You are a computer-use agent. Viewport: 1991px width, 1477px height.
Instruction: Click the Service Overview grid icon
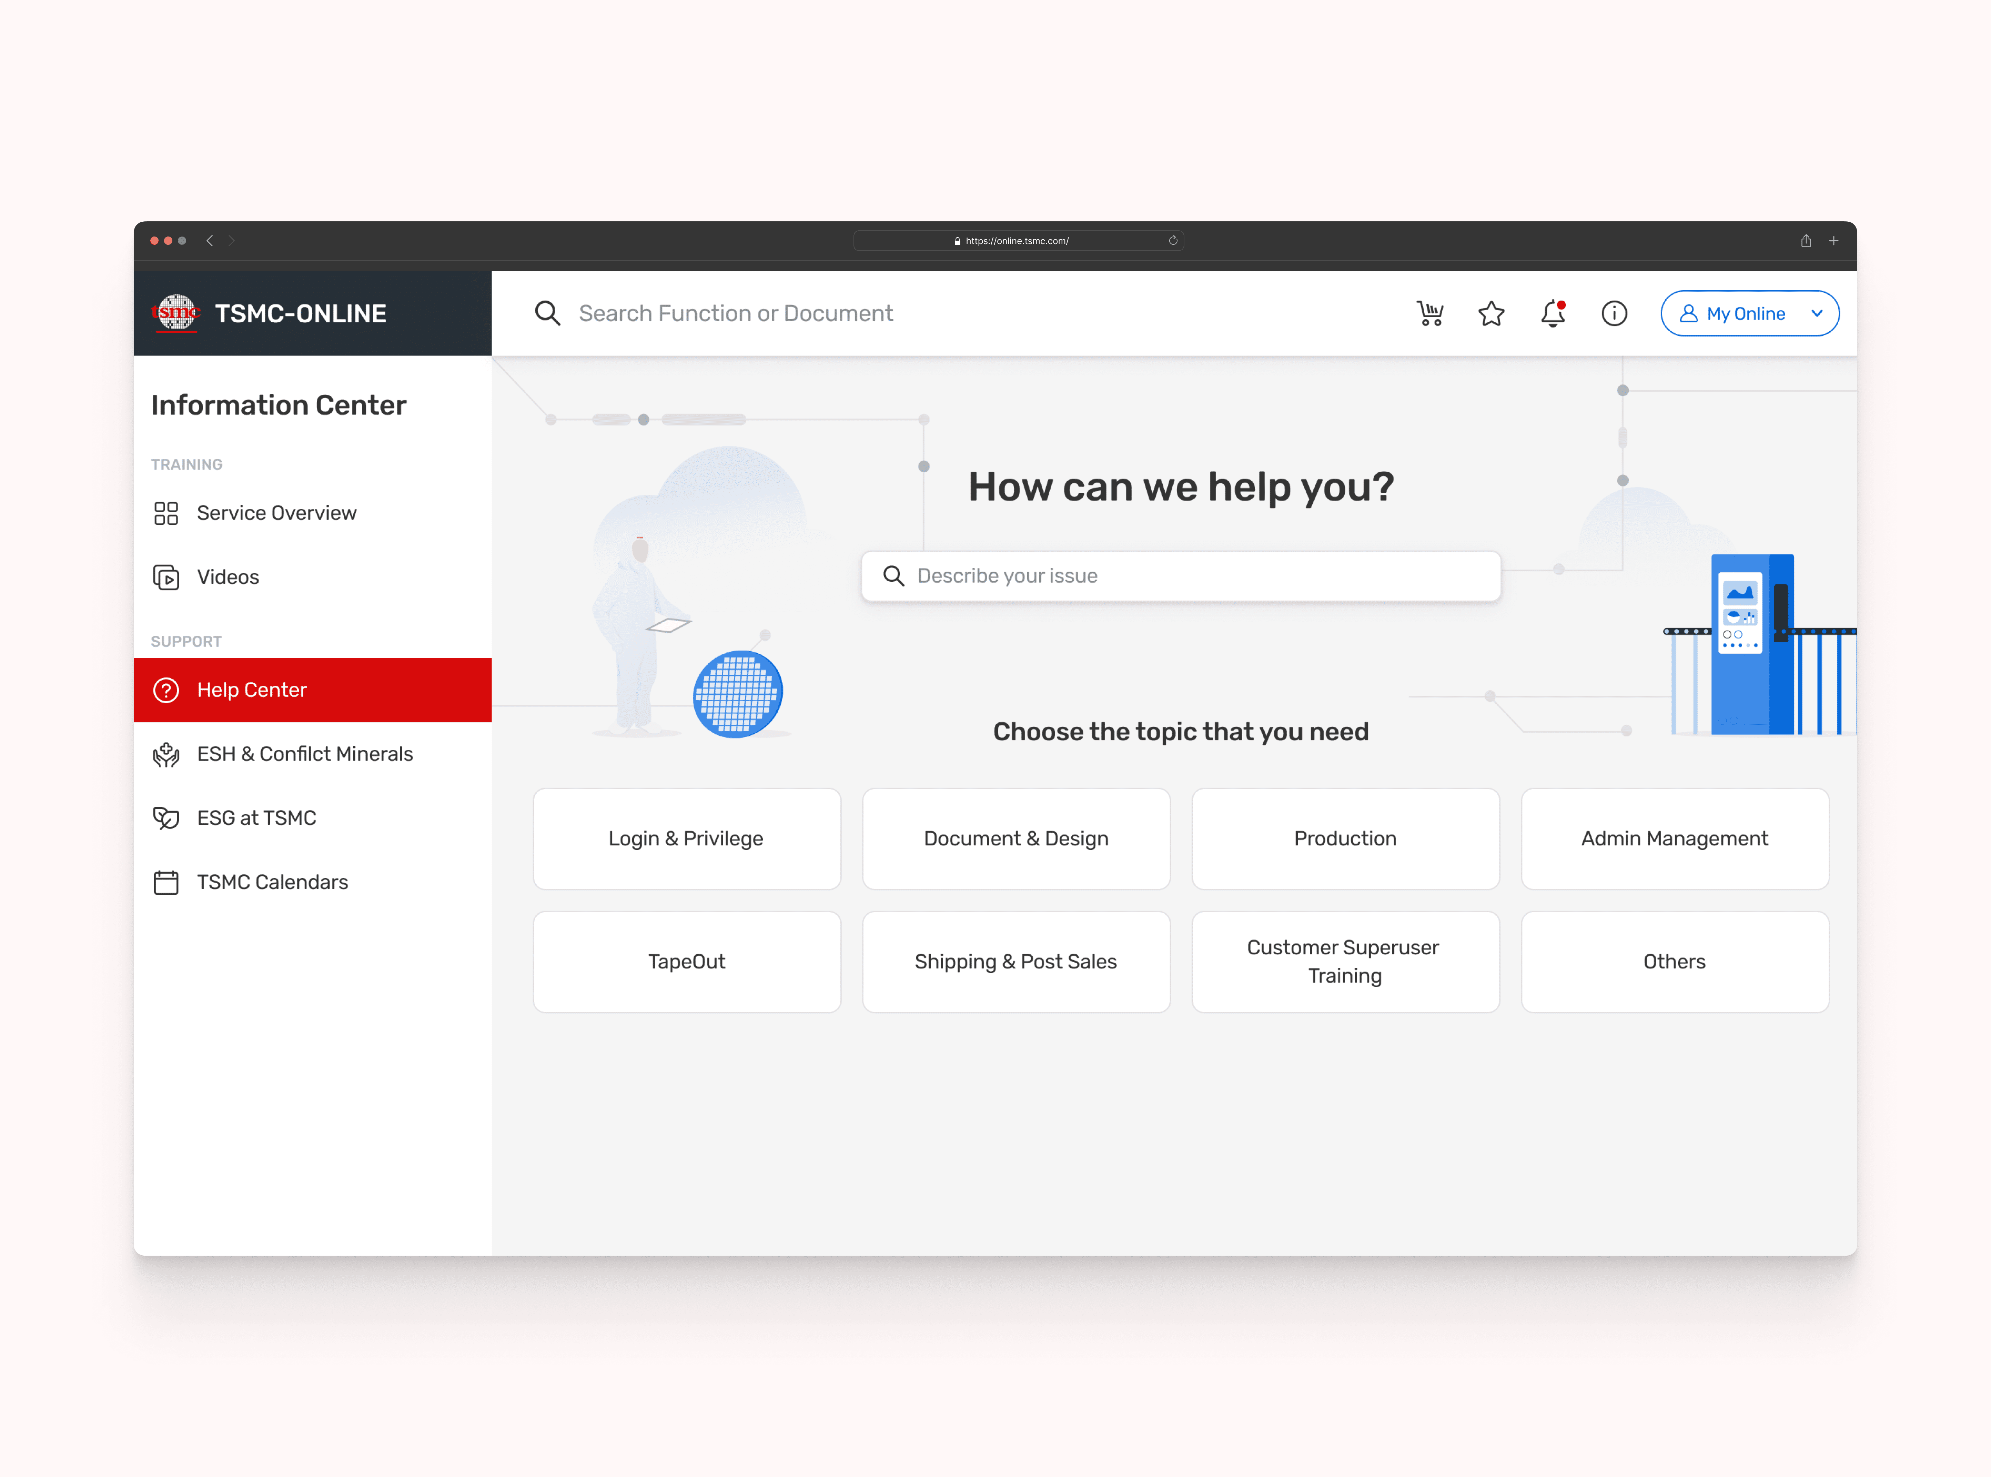click(x=166, y=513)
